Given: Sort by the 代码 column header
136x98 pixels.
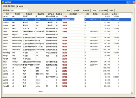Looking at the screenshot, I should click(8, 14).
